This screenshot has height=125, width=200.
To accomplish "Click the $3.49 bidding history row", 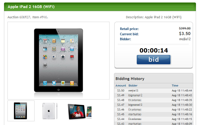I will click(153, 95).
